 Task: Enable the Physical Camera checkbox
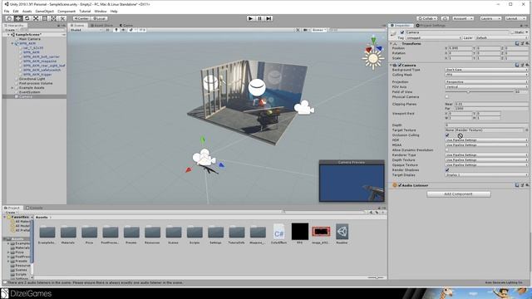pos(447,96)
